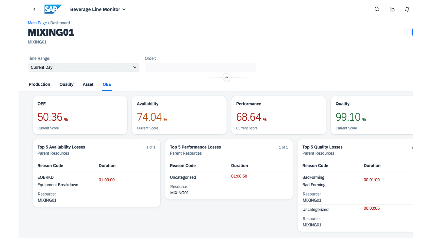The height and width of the screenshot is (239, 431).
Task: Open the search function
Action: 377,9
